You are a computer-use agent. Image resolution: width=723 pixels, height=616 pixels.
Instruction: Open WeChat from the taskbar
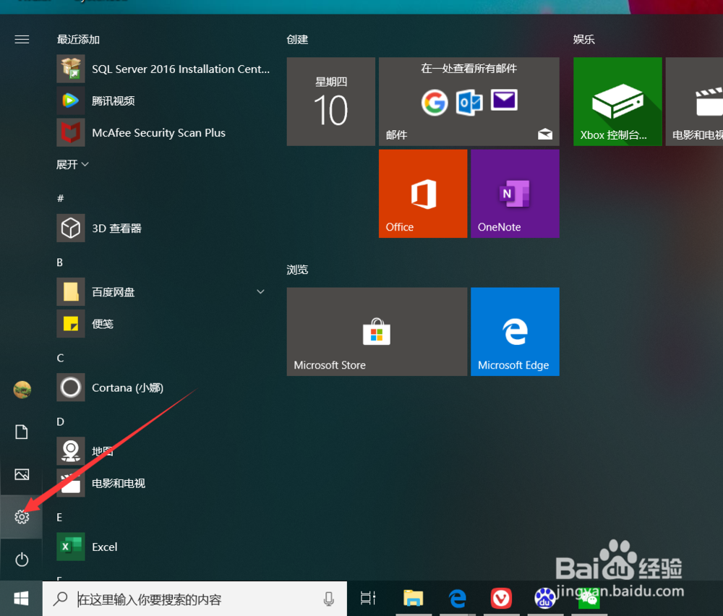589,599
